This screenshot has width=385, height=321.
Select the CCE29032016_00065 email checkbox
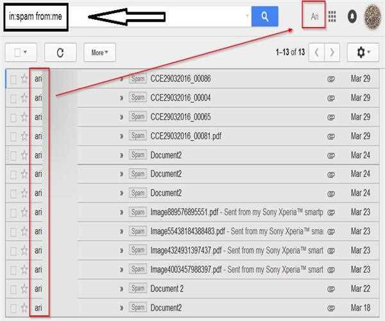click(x=13, y=117)
